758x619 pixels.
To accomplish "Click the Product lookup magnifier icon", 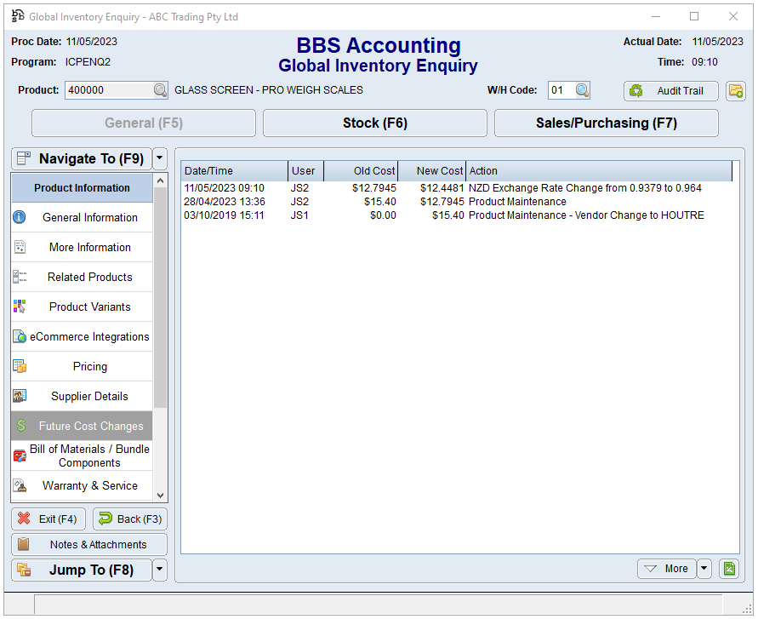I will [160, 90].
